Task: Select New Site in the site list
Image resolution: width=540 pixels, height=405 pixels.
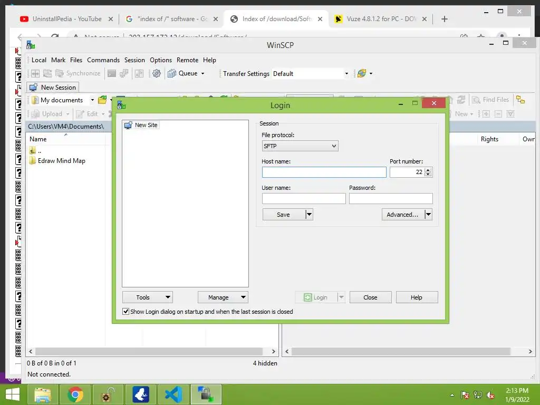Action: click(141, 125)
